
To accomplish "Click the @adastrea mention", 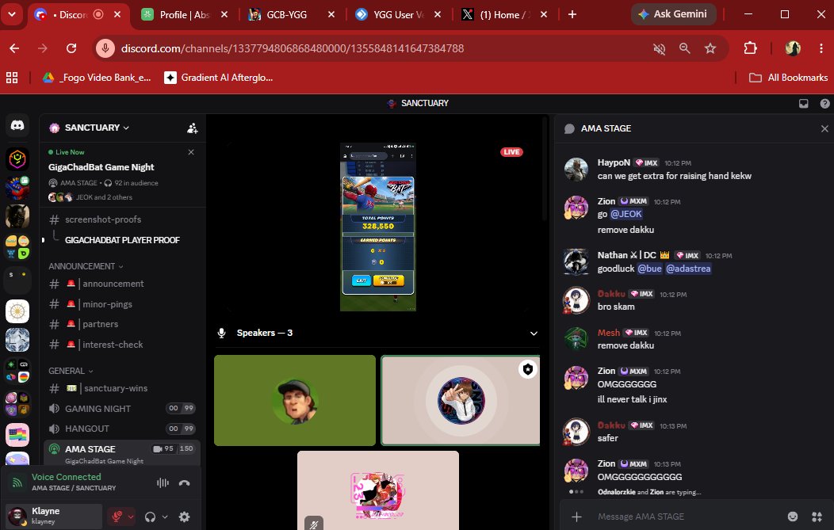I will pos(688,269).
